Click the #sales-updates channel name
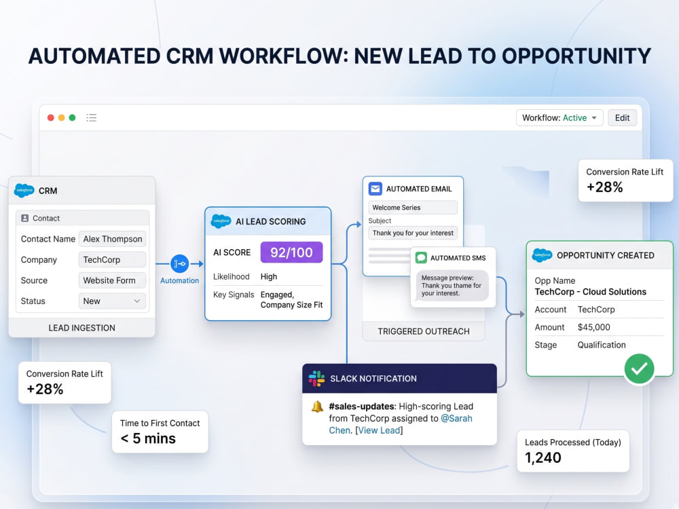 pos(362,407)
